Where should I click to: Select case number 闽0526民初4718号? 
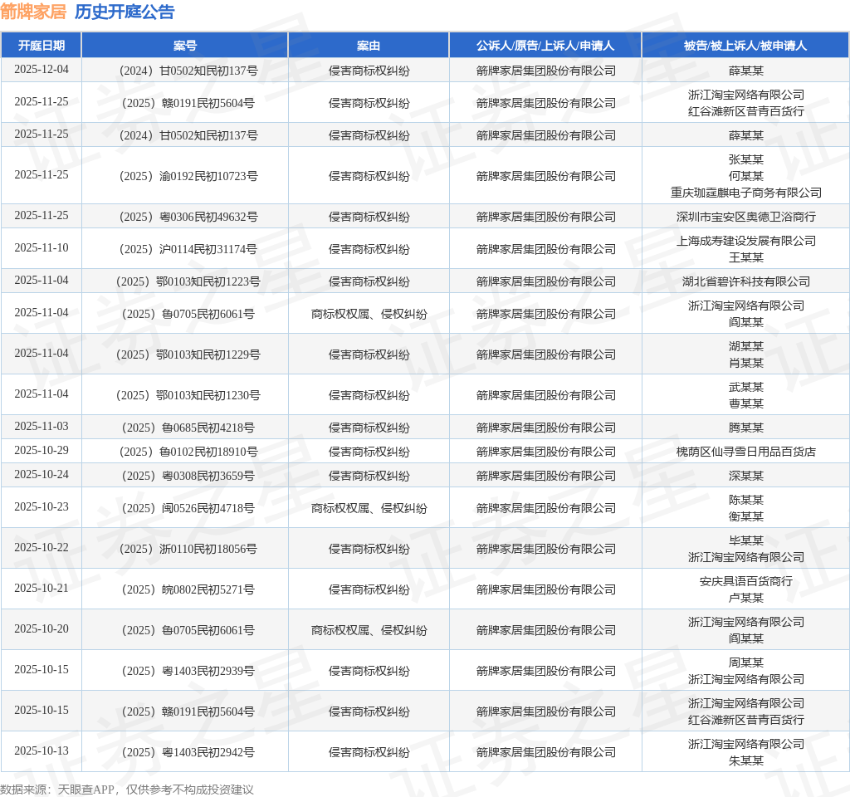tap(188, 508)
